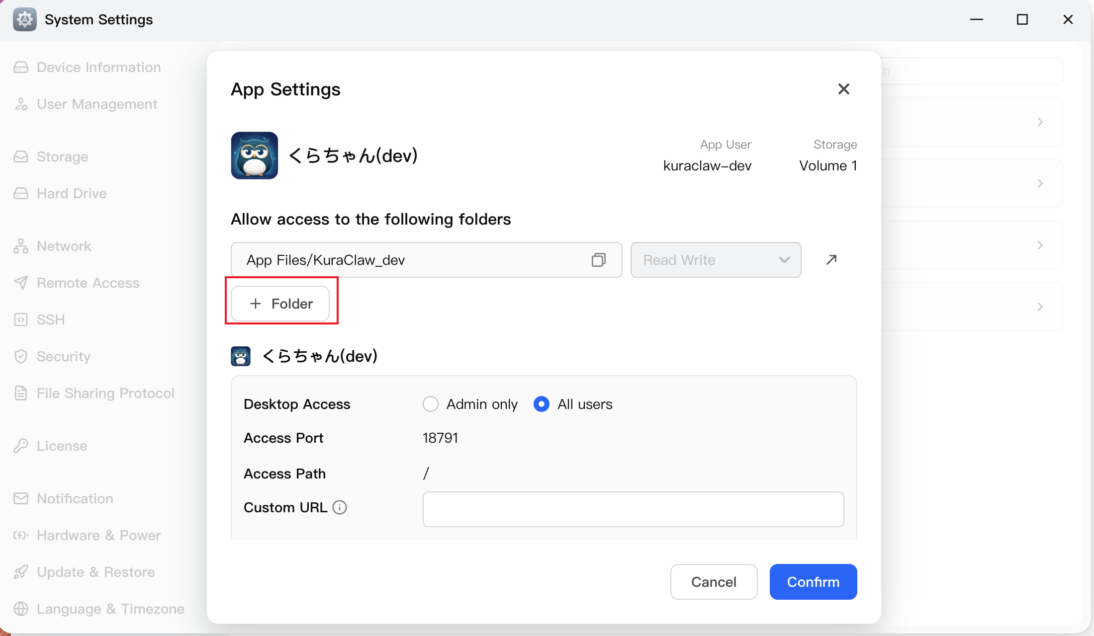Expand the first chevron row in the background panel
The height and width of the screenshot is (636, 1094).
coord(1040,122)
